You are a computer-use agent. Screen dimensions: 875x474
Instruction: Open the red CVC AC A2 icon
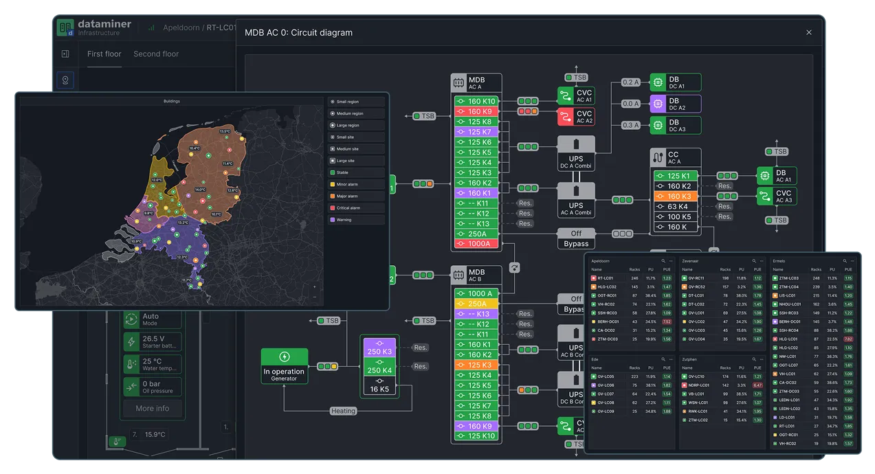click(x=565, y=117)
